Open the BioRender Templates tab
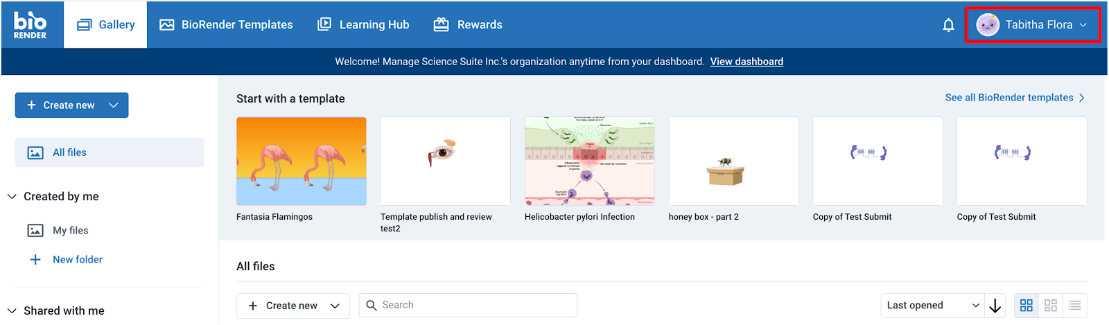This screenshot has width=1109, height=325. click(226, 25)
